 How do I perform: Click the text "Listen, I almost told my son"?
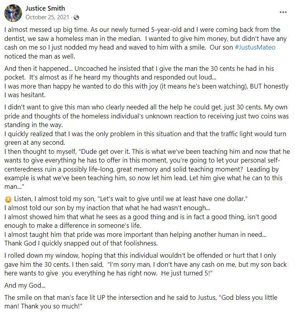55,199
